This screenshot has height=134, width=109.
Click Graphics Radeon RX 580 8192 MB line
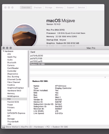[63, 43]
